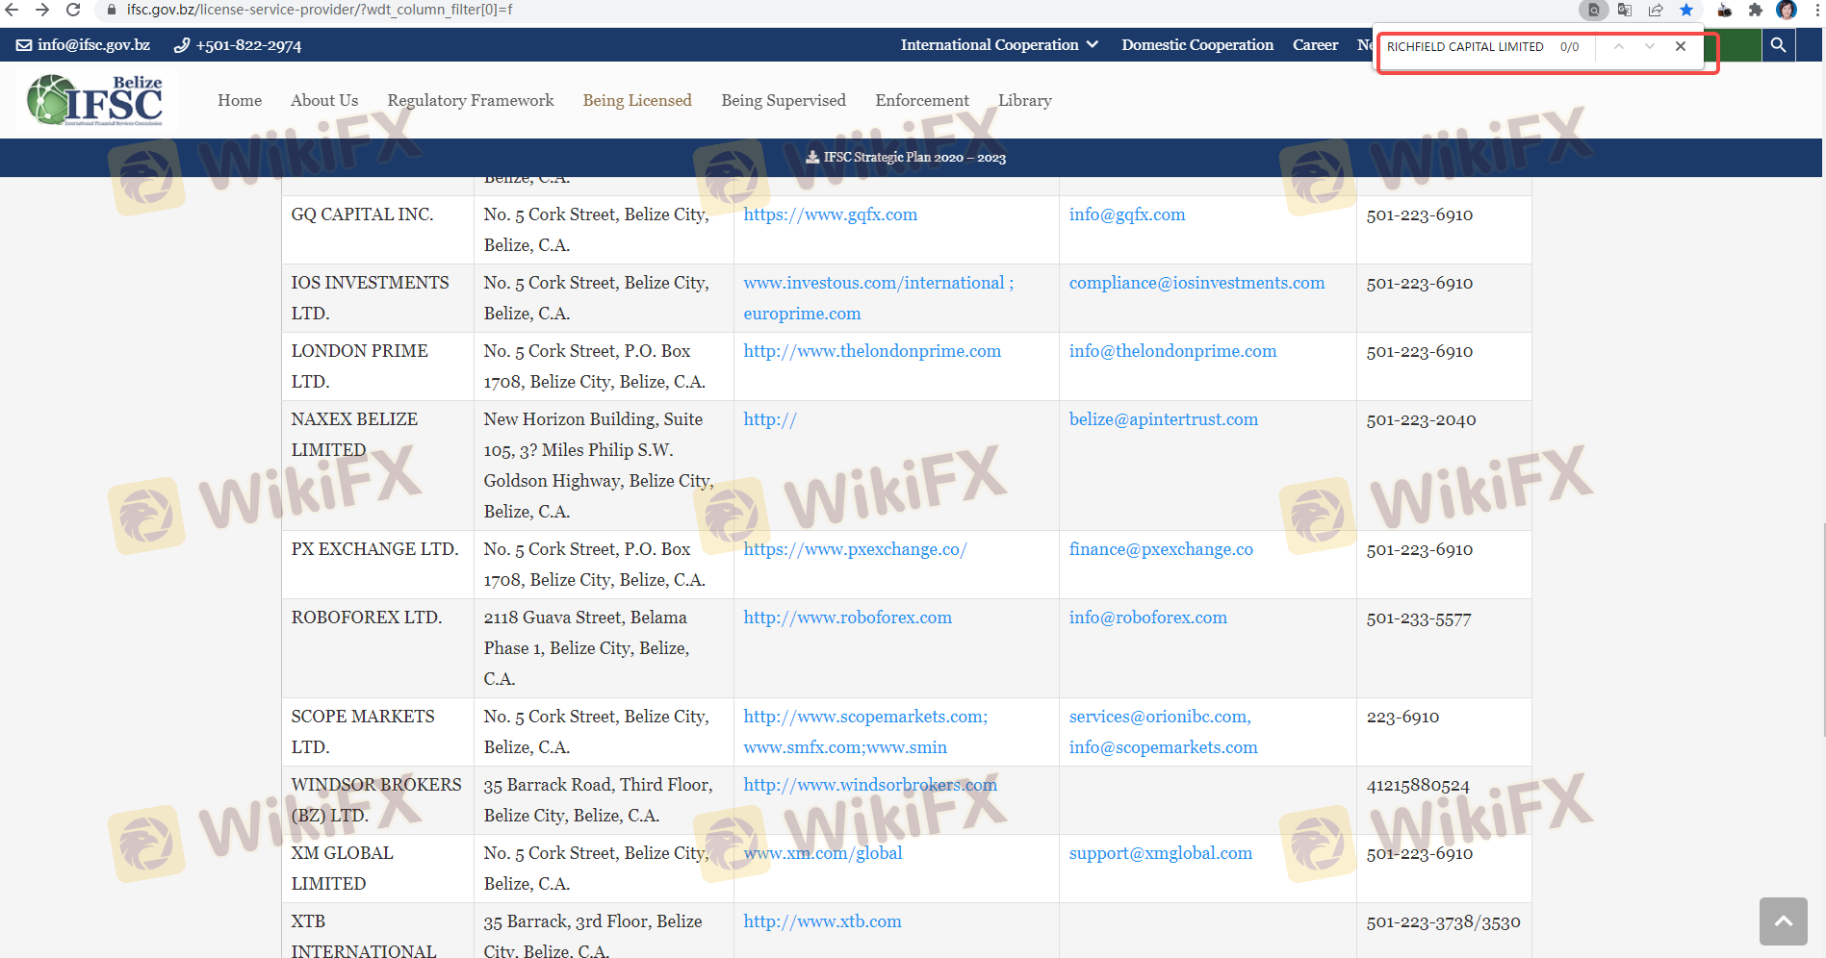Email info@scopemarkets.com

coord(1164,747)
